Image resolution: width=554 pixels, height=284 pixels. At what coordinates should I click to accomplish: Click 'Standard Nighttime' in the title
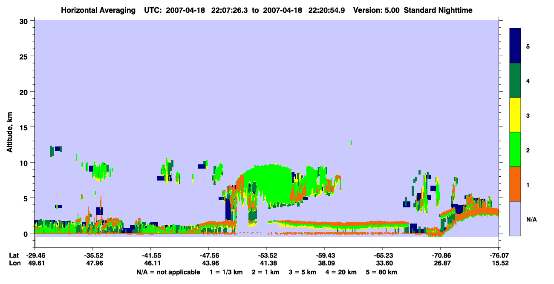[438, 10]
